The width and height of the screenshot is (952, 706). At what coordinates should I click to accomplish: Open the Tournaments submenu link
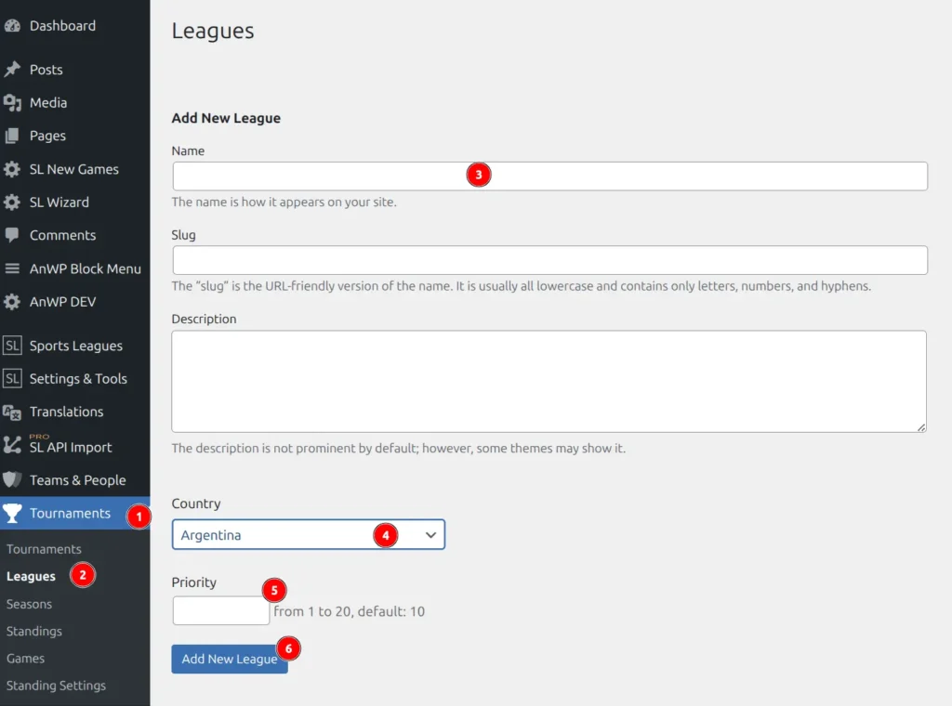pyautogui.click(x=44, y=550)
